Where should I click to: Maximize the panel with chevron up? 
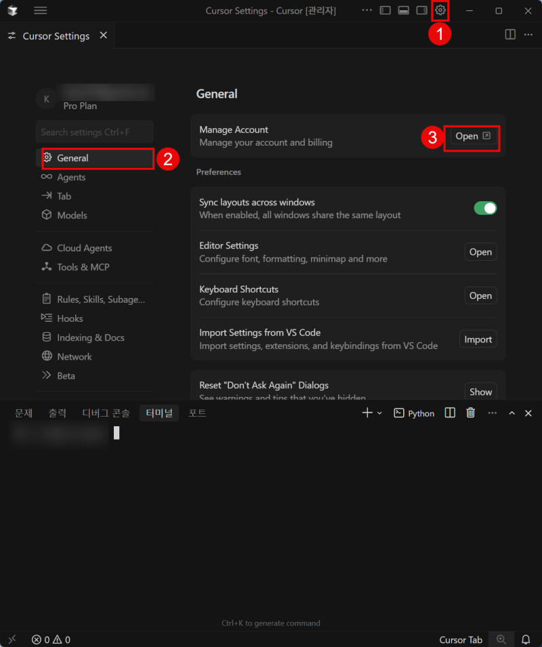click(x=512, y=413)
